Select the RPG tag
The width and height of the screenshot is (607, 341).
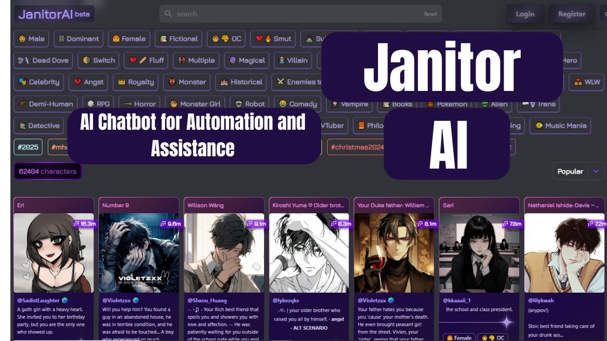[x=98, y=104]
